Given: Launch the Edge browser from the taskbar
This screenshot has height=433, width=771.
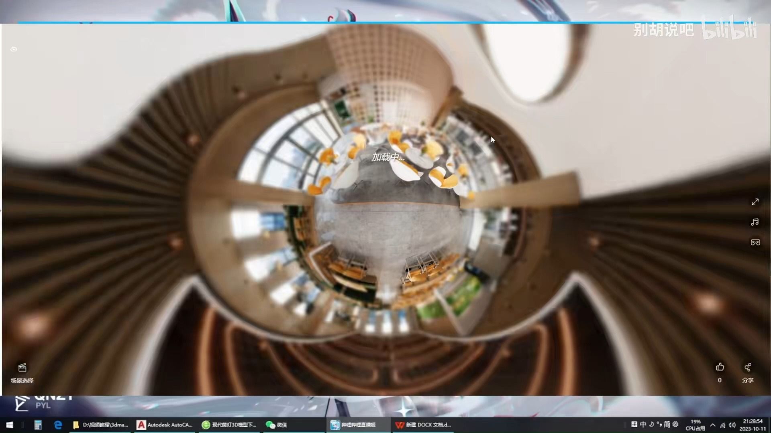Looking at the screenshot, I should 58,425.
